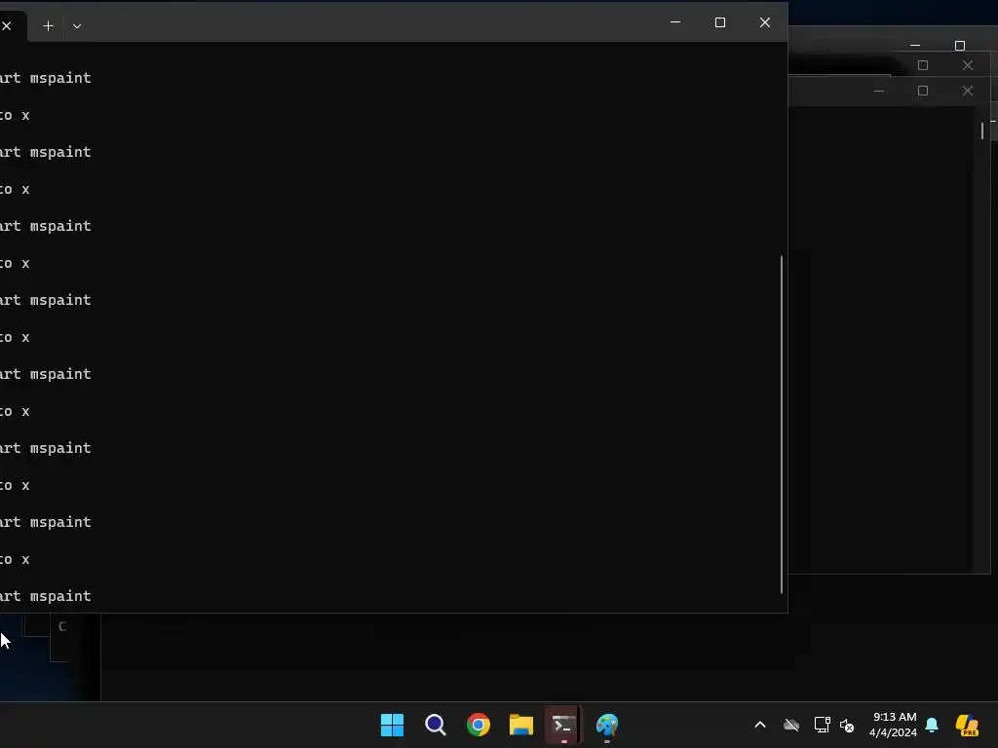Click the background terminal's scrollbar thumb

(982, 131)
